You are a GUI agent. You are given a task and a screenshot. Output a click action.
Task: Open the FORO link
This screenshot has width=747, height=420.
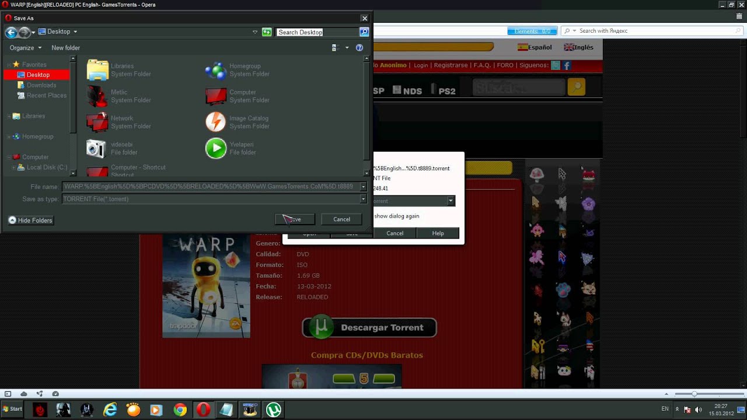click(x=506, y=65)
